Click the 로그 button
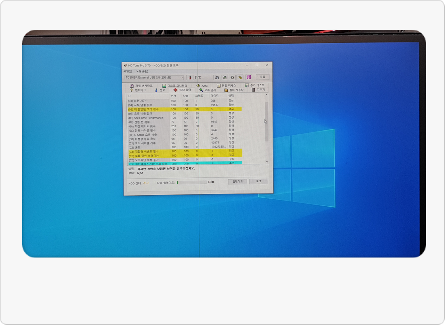Image resolution: width=445 pixels, height=325 pixels. tap(259, 181)
